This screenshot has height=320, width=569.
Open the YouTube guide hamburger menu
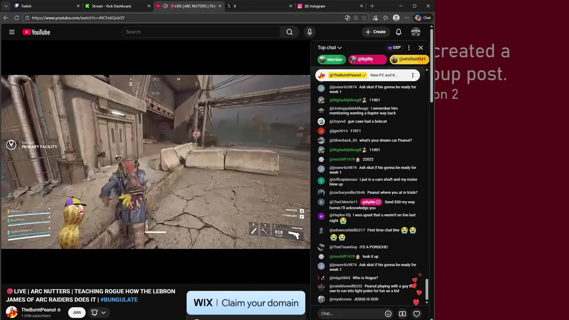[12, 32]
